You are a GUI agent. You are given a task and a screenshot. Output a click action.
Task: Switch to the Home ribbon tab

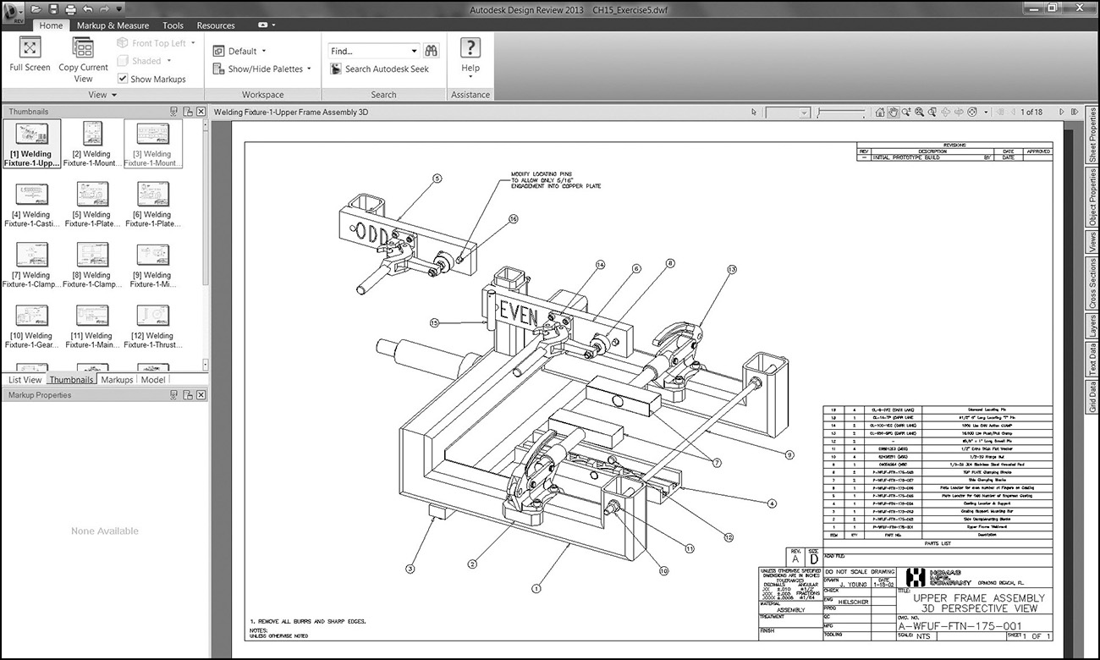51,25
